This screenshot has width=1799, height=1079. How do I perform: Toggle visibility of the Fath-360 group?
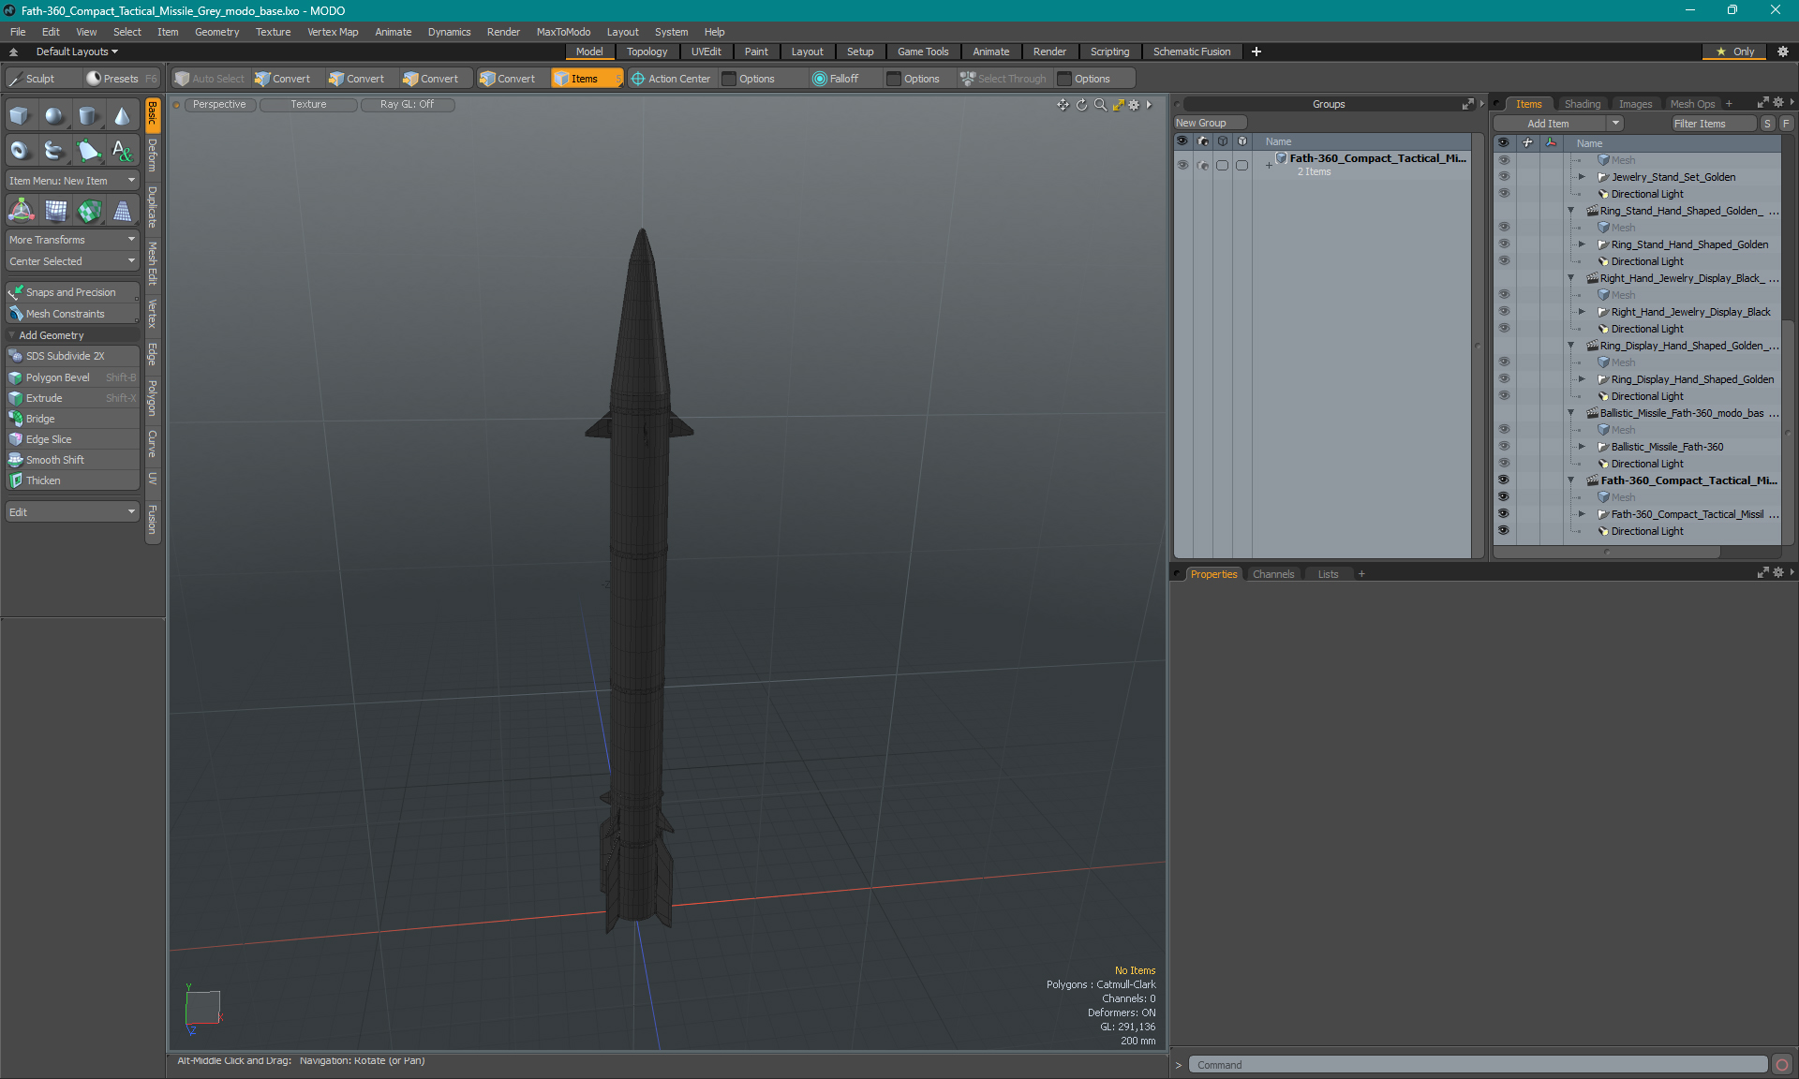1182,165
